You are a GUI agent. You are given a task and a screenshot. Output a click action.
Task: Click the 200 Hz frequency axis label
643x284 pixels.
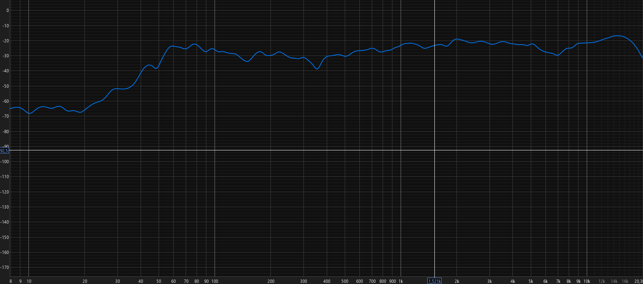coord(271,281)
